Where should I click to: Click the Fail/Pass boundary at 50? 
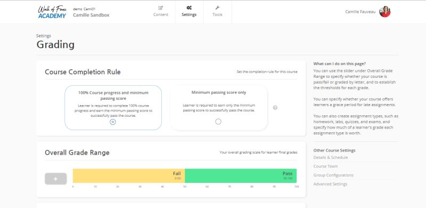185,175
